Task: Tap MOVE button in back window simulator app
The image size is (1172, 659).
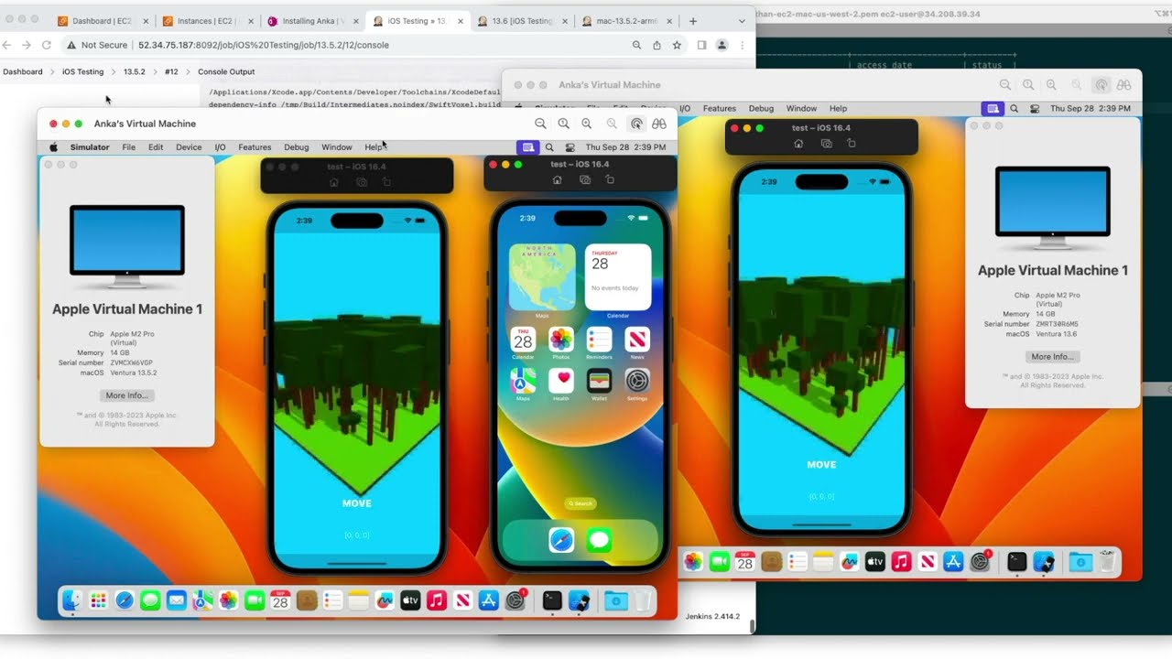Action: click(x=821, y=465)
